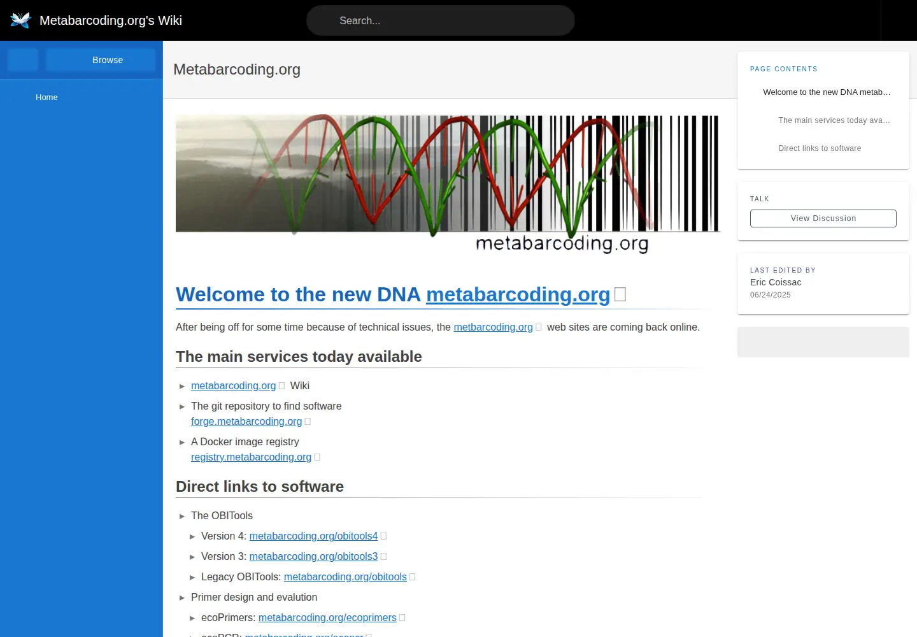This screenshot has width=917, height=637.
Task: Click the Browse button in sidebar
Action: click(101, 60)
